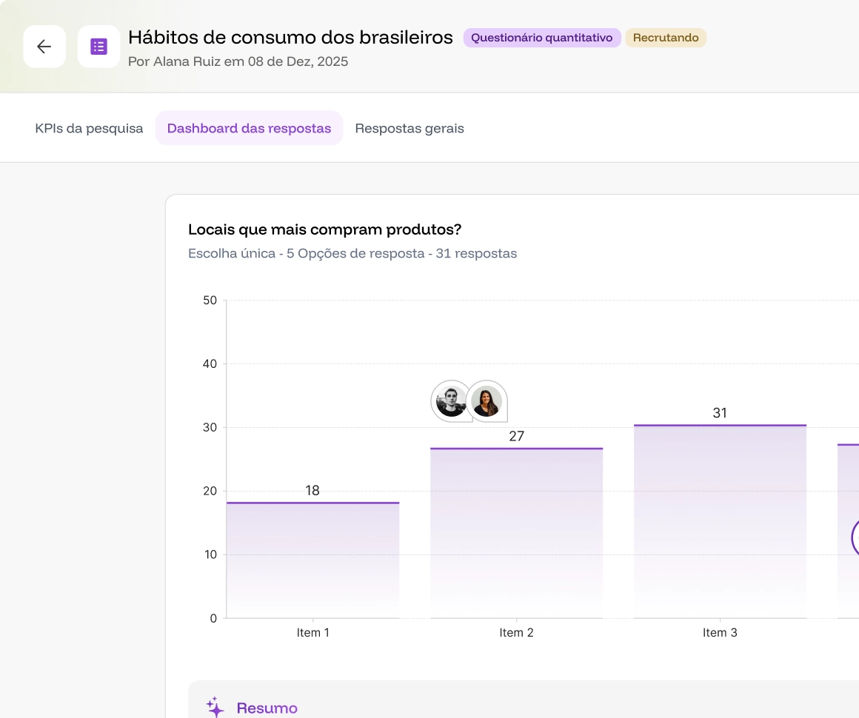Select the Dashboard das respostas tab
Image resolution: width=859 pixels, height=718 pixels.
pos(249,128)
